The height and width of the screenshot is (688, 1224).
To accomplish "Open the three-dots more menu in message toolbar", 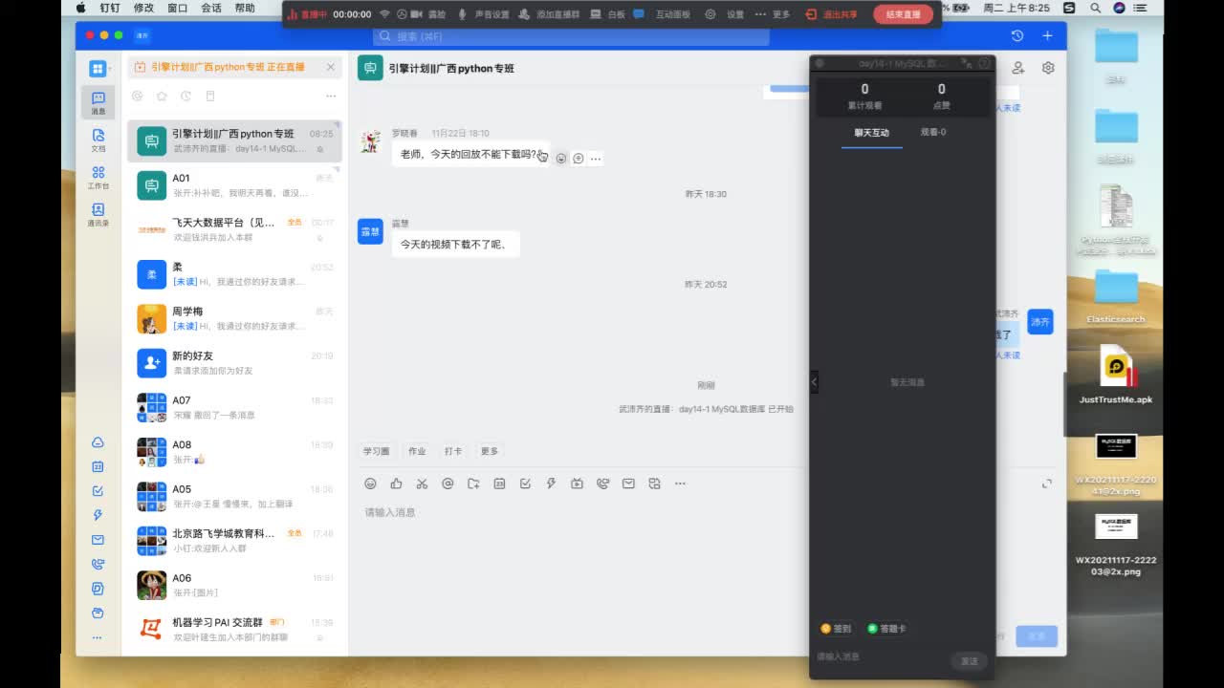I will tap(680, 484).
